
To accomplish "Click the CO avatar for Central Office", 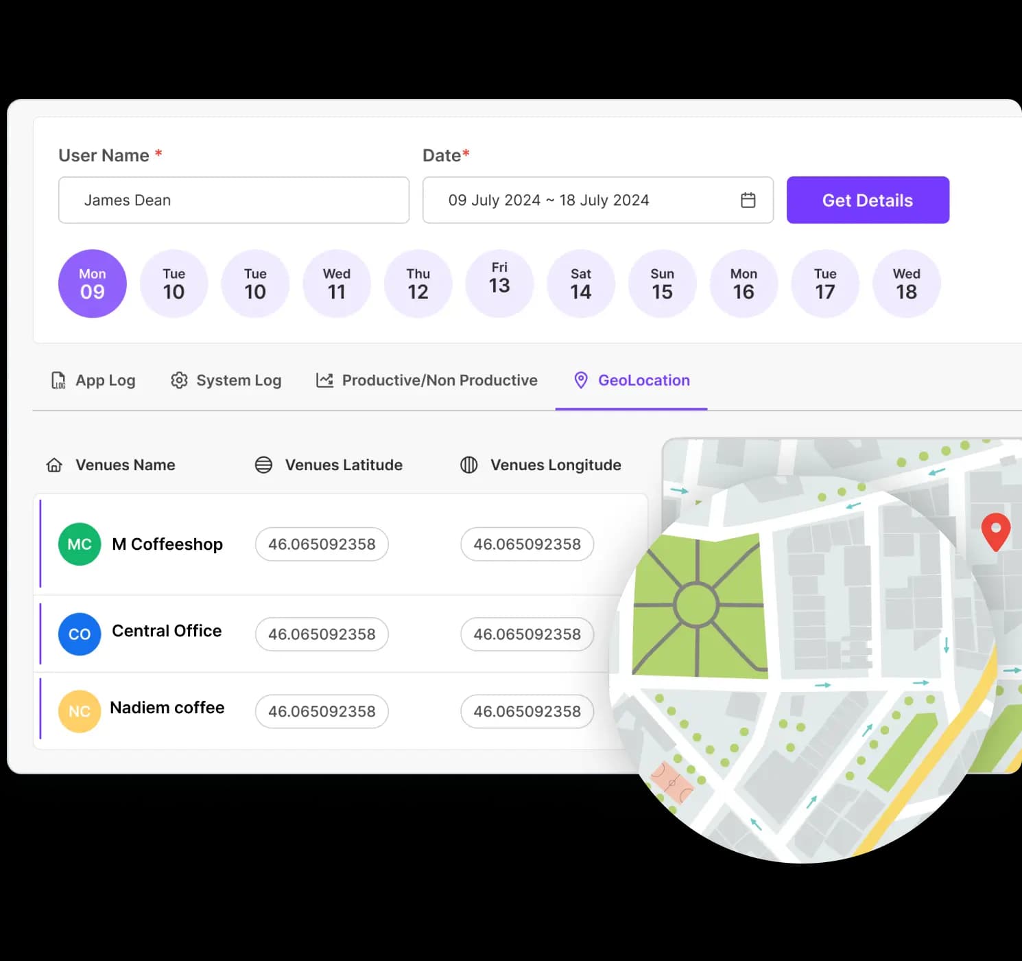I will click(79, 634).
